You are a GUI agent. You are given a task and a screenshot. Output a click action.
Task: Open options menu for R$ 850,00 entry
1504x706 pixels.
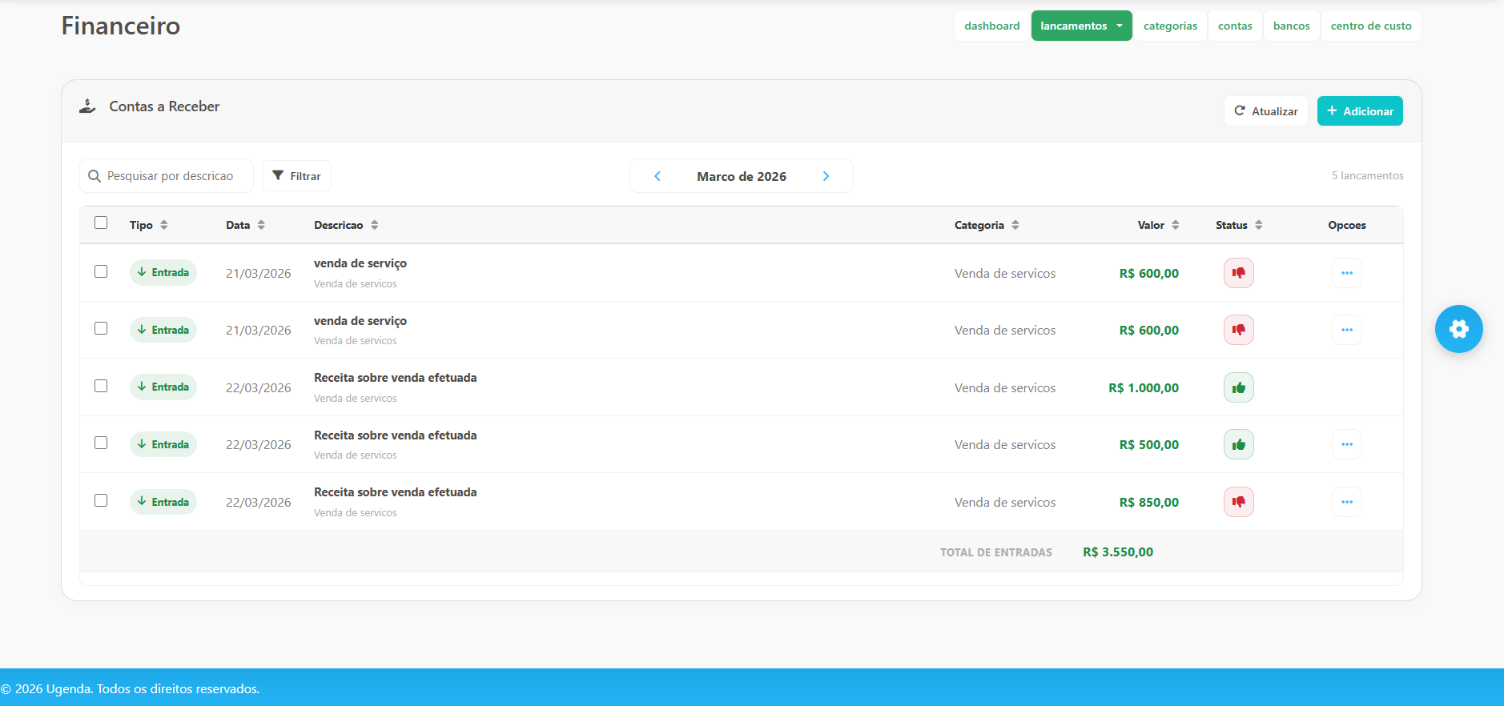coord(1346,502)
